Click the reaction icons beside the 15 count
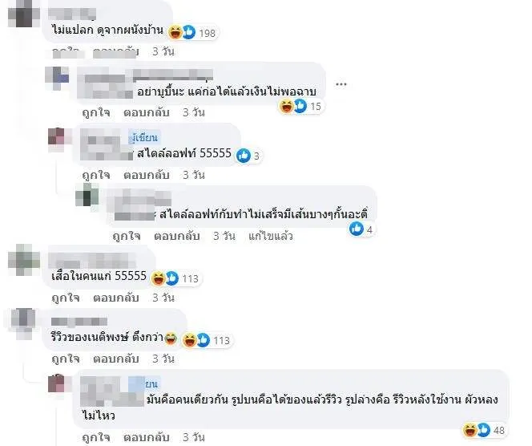 click(x=293, y=106)
